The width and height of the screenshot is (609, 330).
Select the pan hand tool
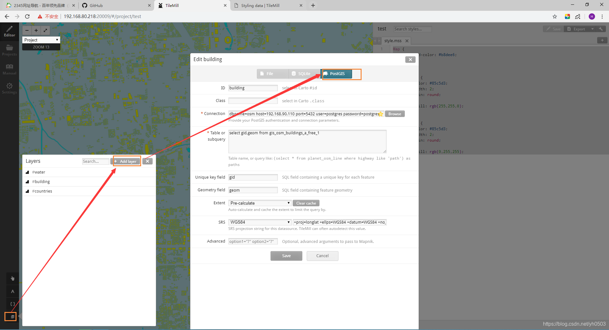tap(13, 278)
